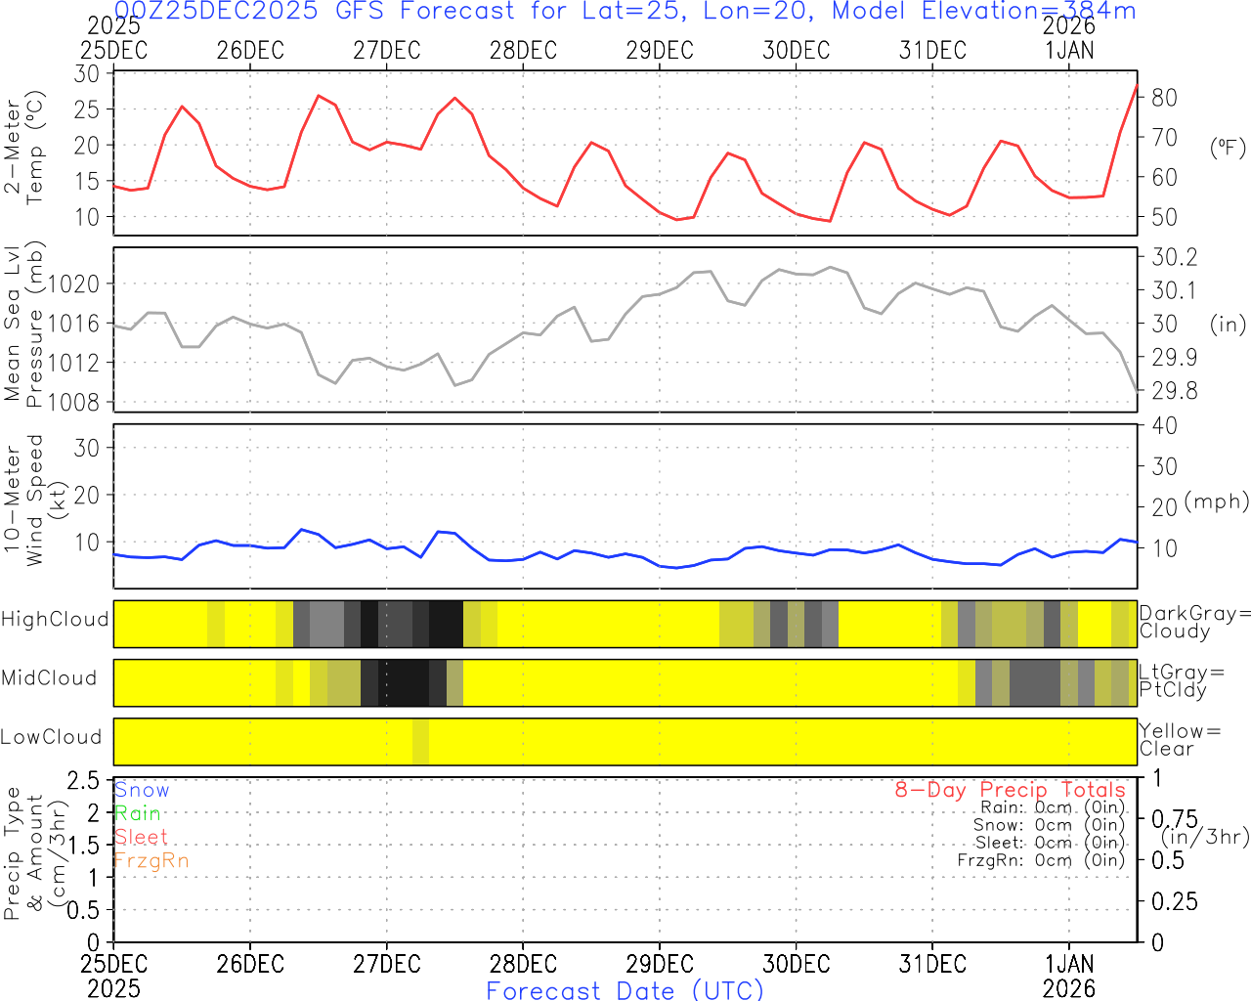The width and height of the screenshot is (1251, 1001).
Task: Click the MidCloud row label
Action: click(49, 678)
